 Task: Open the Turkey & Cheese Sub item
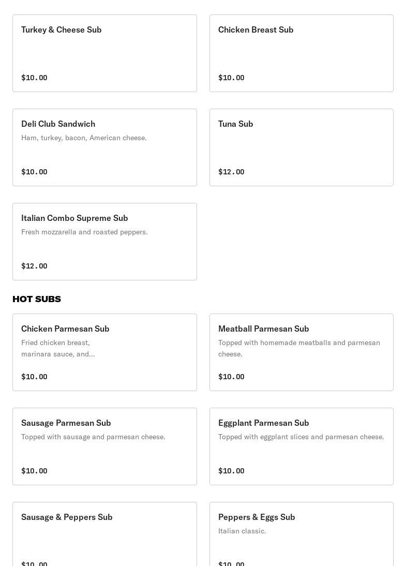104,53
